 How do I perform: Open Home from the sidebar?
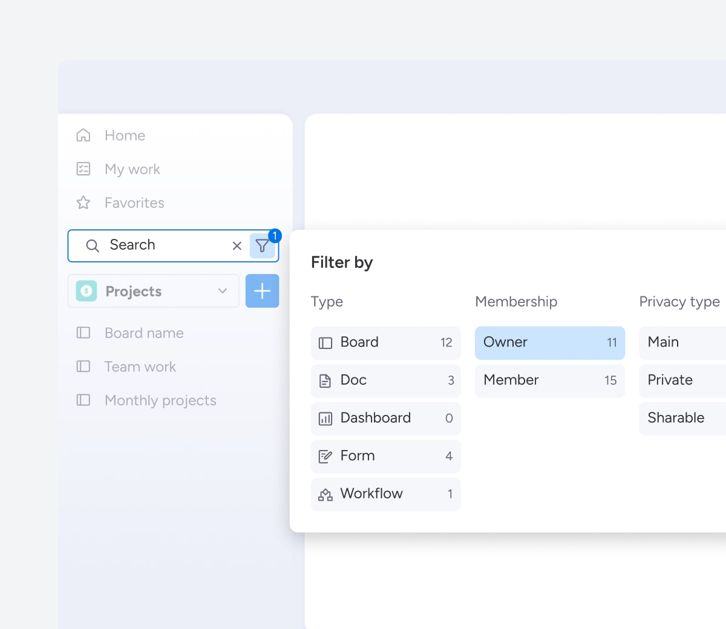tap(125, 135)
